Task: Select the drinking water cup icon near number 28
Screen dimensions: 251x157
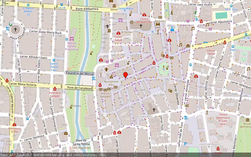Action: click(167, 68)
